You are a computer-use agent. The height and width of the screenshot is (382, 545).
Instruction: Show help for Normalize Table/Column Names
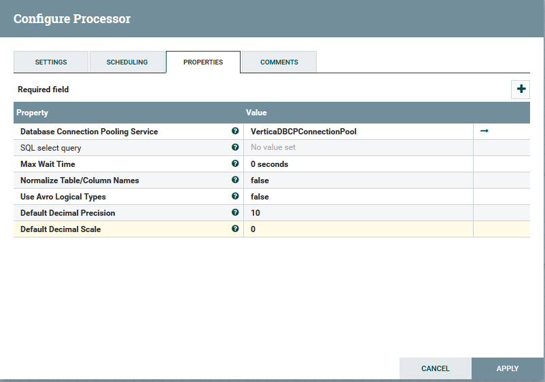click(x=235, y=180)
